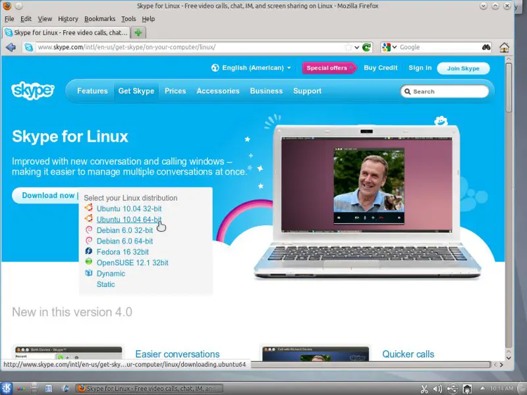Choose Ubuntu 10.04 64-bit download link
Viewport: 527px width, 395px height.
(x=129, y=219)
